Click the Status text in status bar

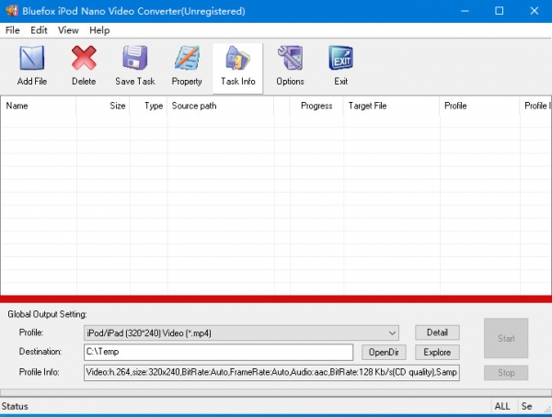[15, 406]
